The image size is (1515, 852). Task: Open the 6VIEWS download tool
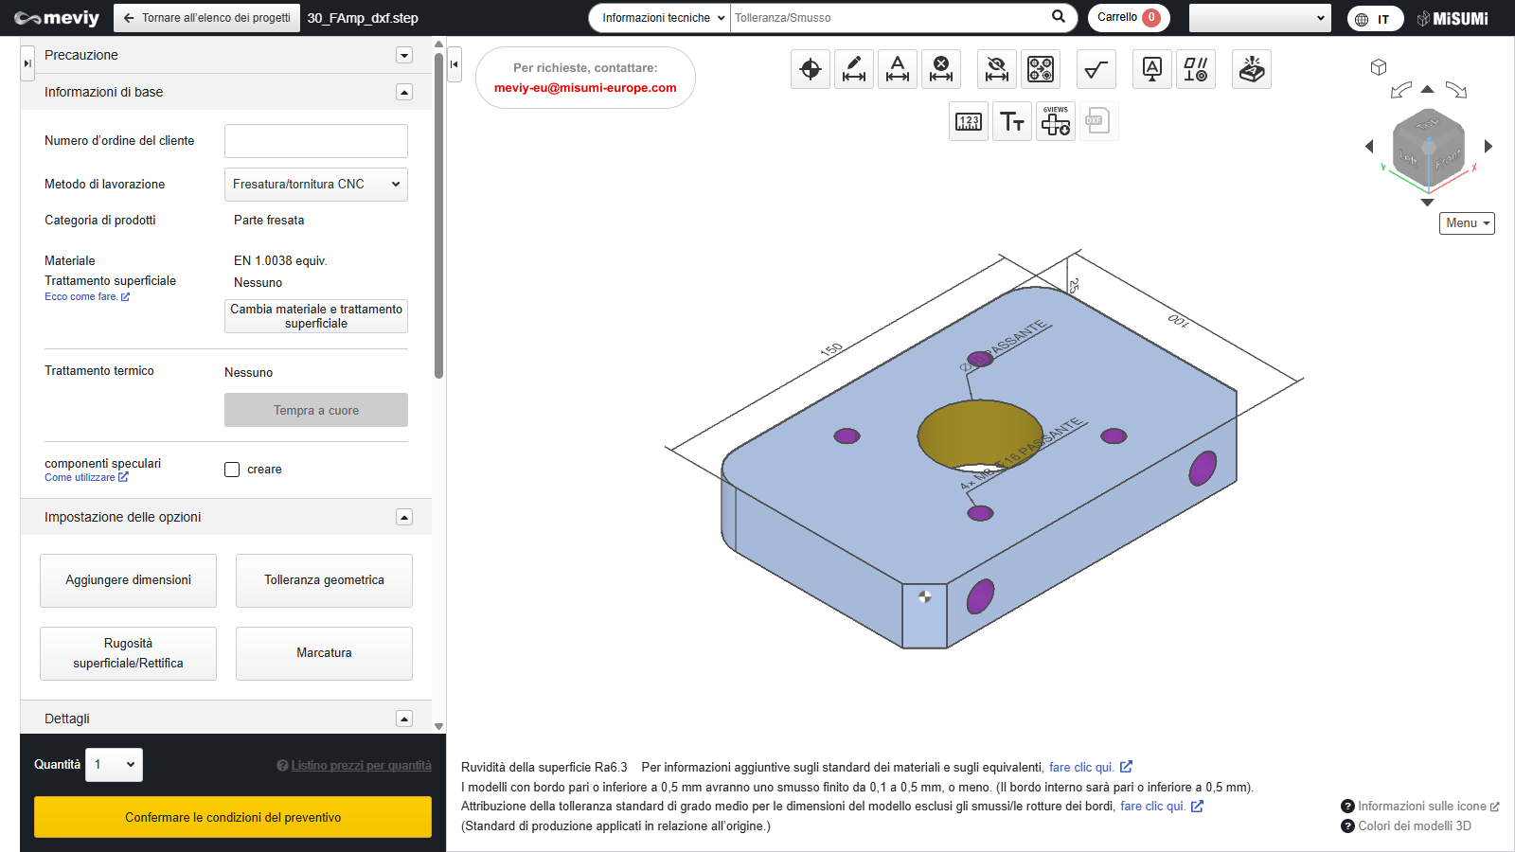click(1055, 121)
